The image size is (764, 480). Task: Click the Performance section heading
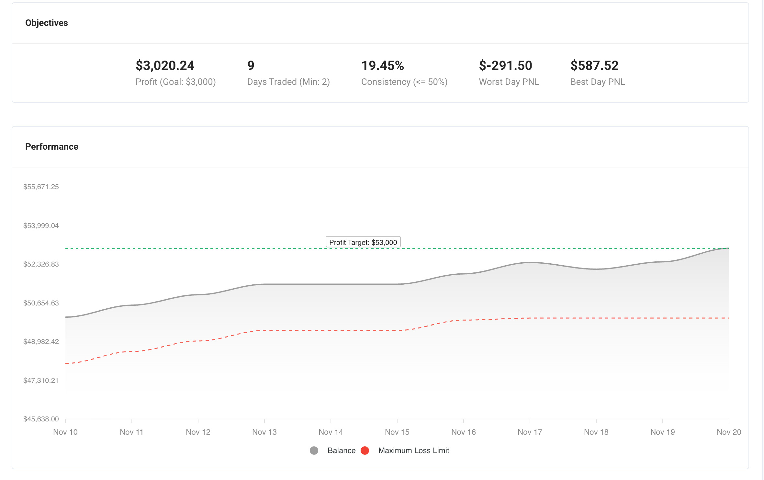coord(52,147)
